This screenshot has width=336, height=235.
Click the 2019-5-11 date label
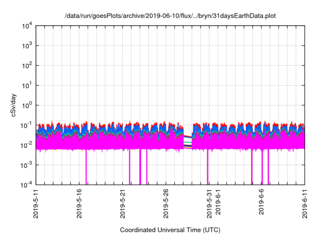point(36,204)
